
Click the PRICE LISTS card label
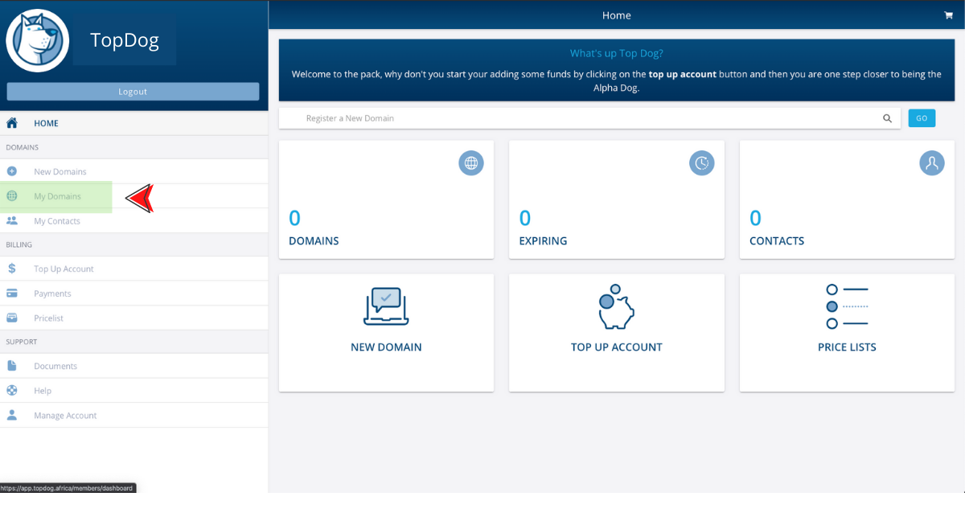(x=847, y=347)
